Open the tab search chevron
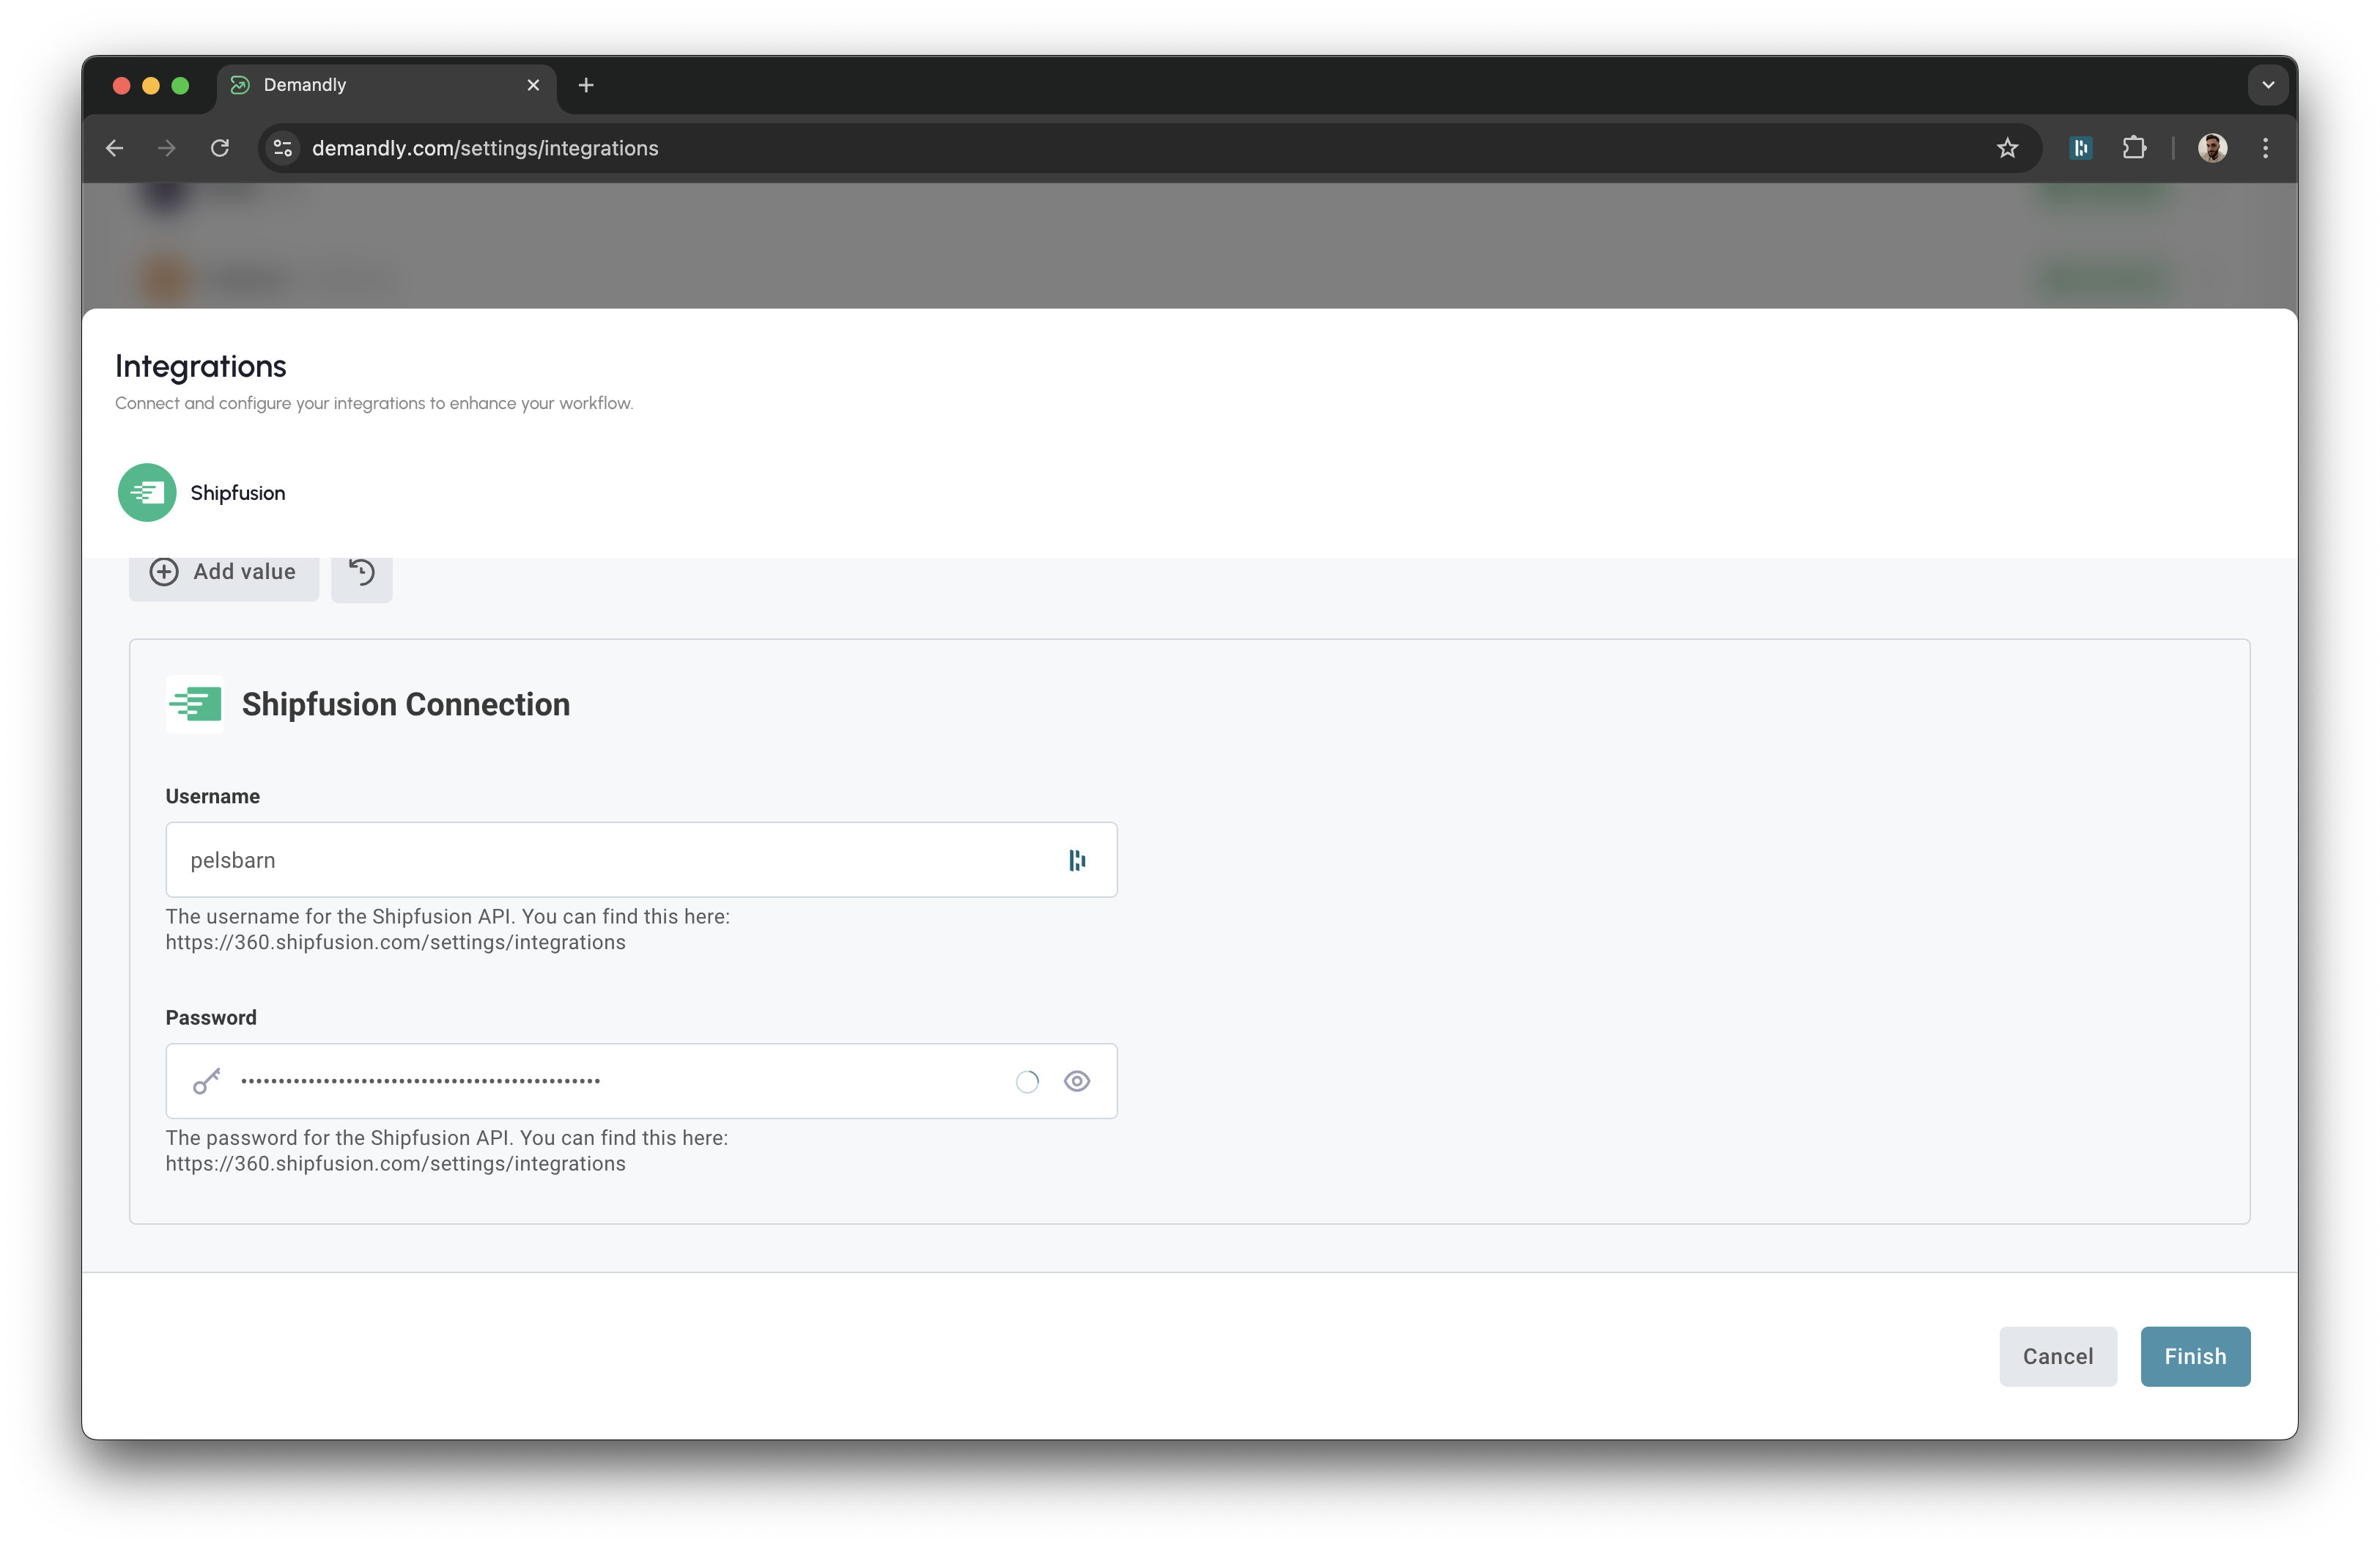Screen dimensions: 2380x1548 pos(2268,84)
